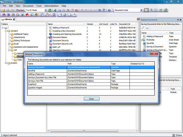The image size is (183, 137).
Task: Click the green preview go arrow icon
Action: 50,10
